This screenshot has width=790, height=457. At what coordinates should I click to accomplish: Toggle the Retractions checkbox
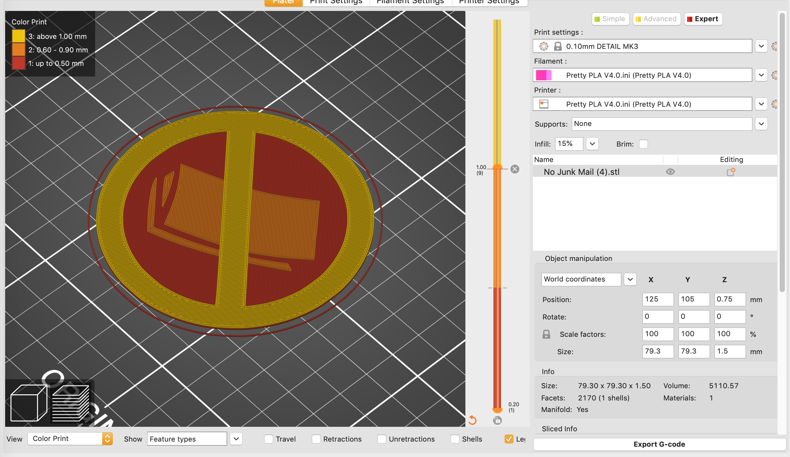click(316, 439)
